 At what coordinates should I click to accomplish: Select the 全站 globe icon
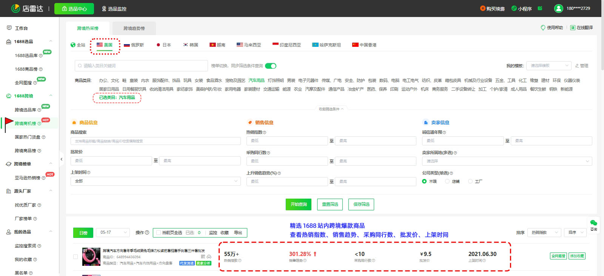(73, 45)
